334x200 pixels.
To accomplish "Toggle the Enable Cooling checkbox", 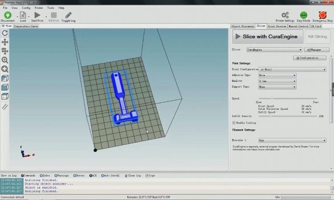I will point(234,122).
